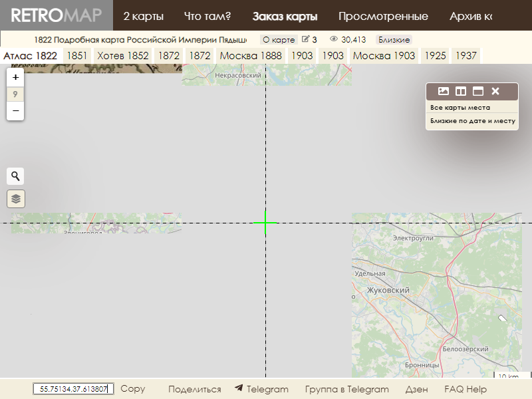Click the Бронницы label on the map

(x=422, y=365)
